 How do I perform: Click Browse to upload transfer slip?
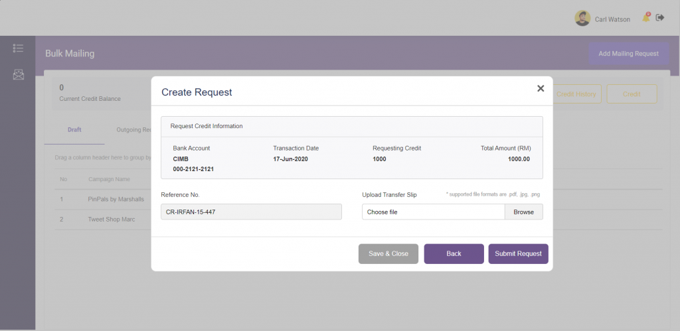(523, 212)
